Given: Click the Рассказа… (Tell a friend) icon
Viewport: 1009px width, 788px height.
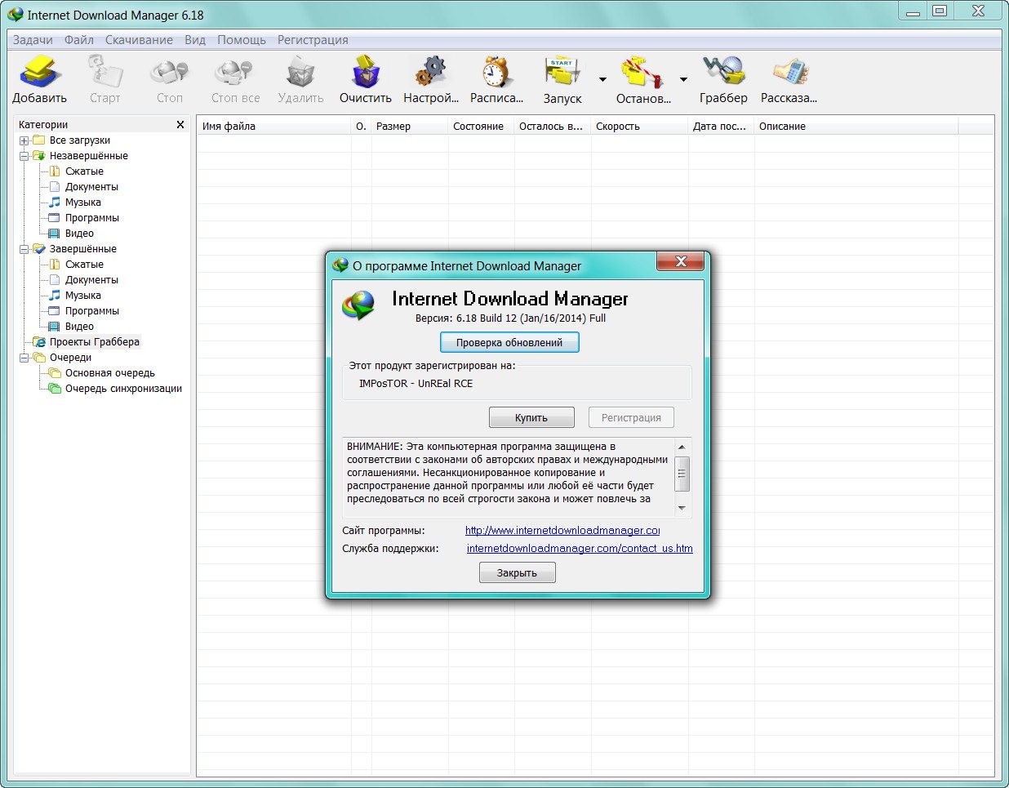Looking at the screenshot, I should coord(789,73).
